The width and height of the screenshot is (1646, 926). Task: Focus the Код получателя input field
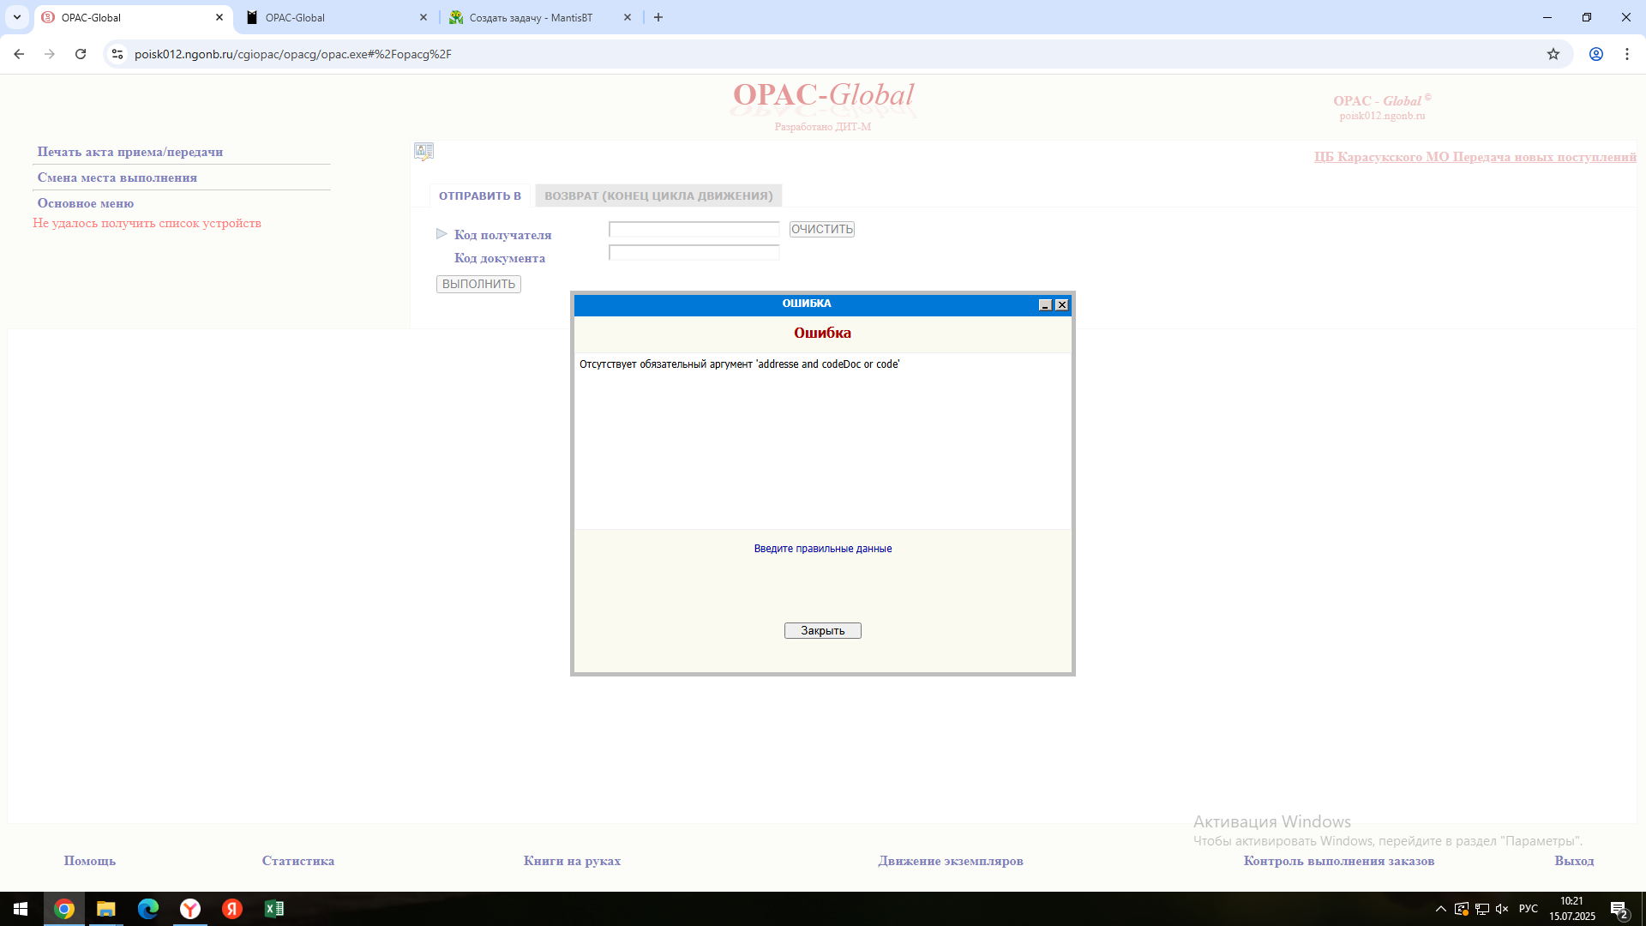(x=694, y=229)
